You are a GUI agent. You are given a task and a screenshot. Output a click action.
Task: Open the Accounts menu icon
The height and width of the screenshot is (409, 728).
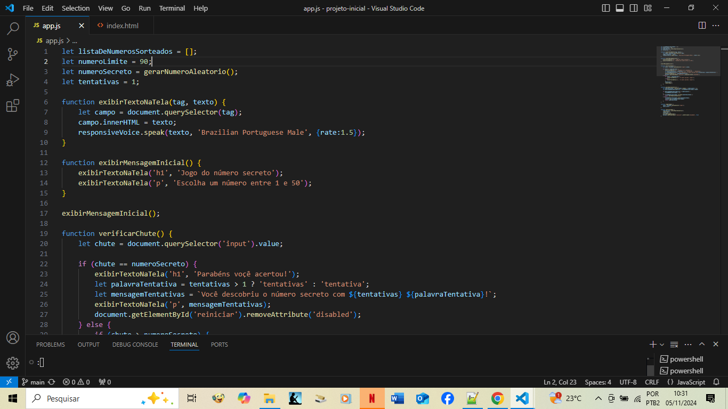pyautogui.click(x=13, y=338)
